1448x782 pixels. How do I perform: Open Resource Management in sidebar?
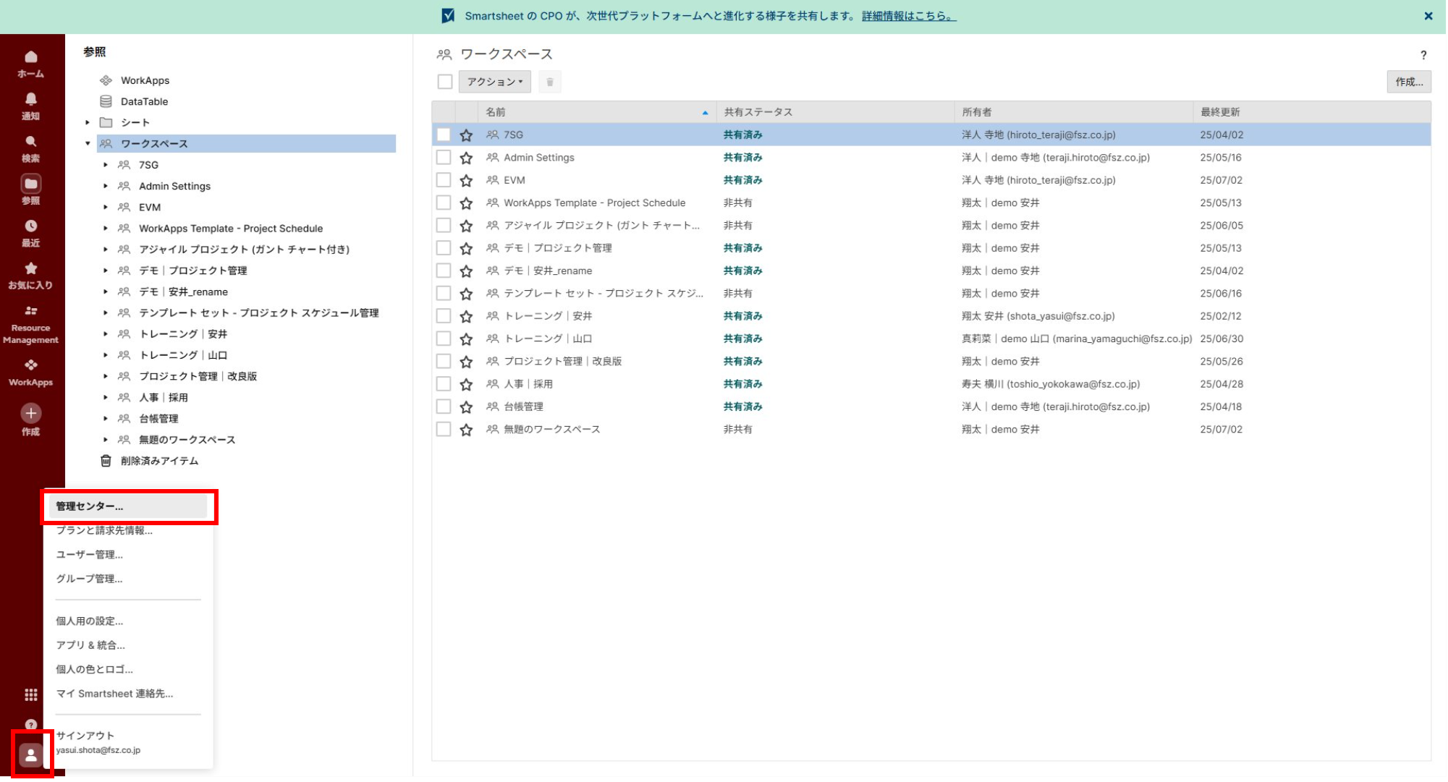click(x=30, y=324)
